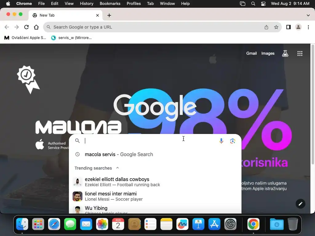The width and height of the screenshot is (315, 236).
Task: Share this page using the share icon
Action: (266, 27)
